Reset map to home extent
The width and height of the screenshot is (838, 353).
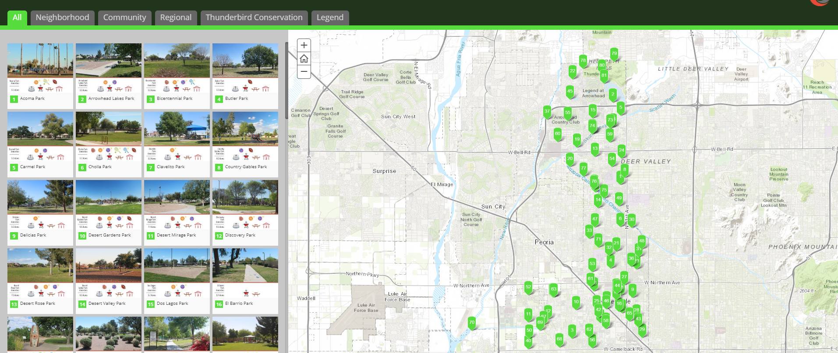[304, 59]
